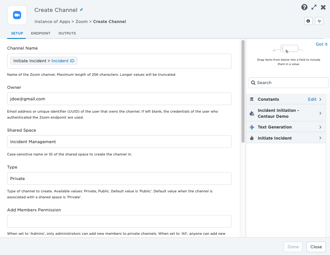Click the Incident Initiation - Centaur Demo icon
This screenshot has width=330, height=255.
(x=252, y=113)
